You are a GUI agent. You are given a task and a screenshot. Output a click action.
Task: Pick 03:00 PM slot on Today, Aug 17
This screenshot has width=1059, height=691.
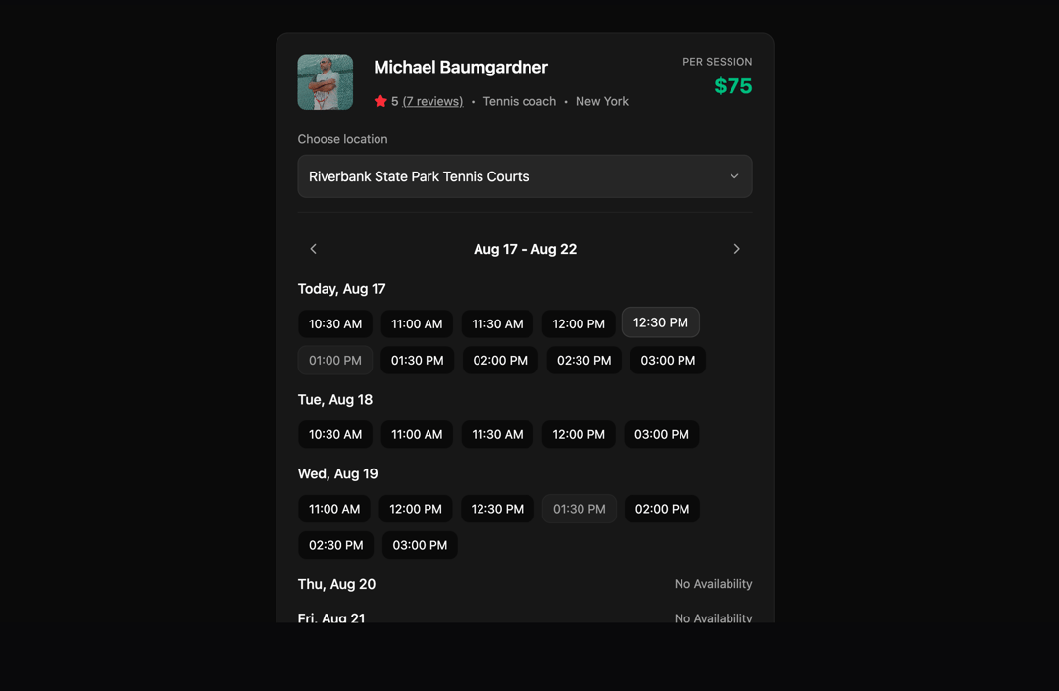coord(668,361)
